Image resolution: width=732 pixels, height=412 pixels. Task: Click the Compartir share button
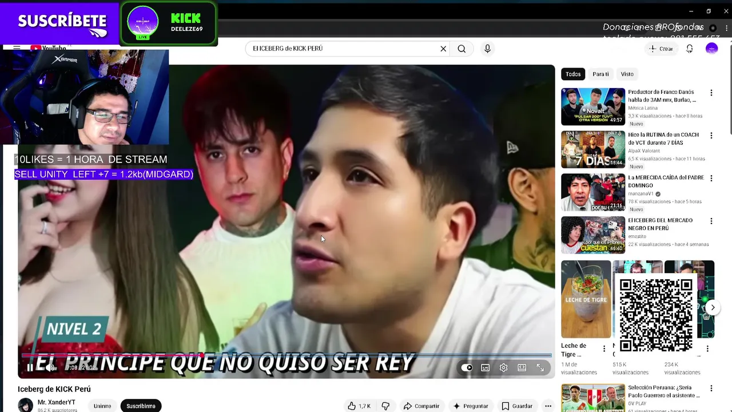tap(421, 406)
